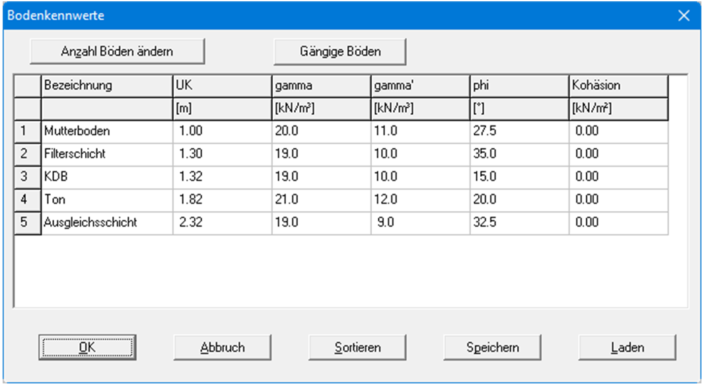The height and width of the screenshot is (388, 712).
Task: Select the Mutterboden name cell
Action: (x=106, y=131)
